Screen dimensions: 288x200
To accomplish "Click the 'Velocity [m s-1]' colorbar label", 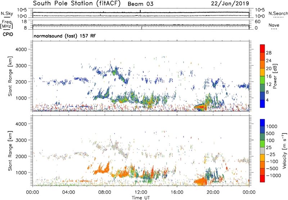I will point(284,151).
